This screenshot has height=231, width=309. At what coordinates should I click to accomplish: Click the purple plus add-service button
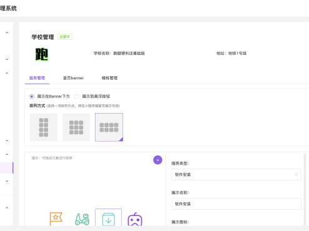[158, 160]
